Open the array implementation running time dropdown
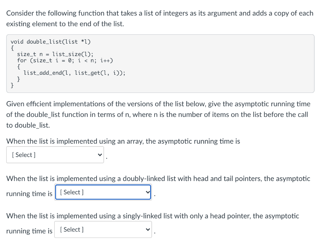Viewport: 319px width, 249px height. click(x=55, y=155)
